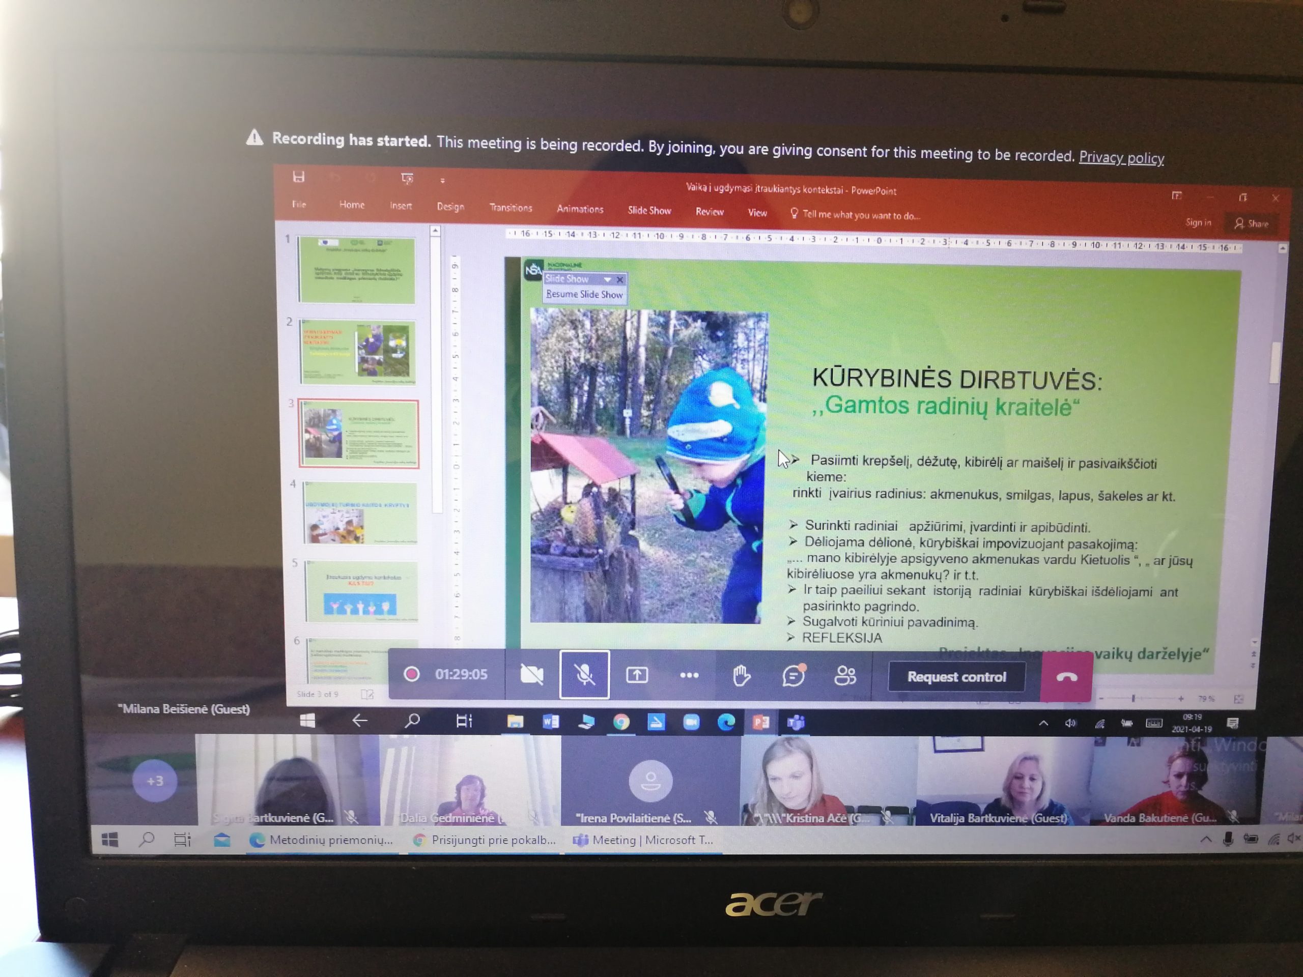Viewport: 1303px width, 977px height.
Task: Open the meeting chat conversation icon
Action: tap(793, 675)
